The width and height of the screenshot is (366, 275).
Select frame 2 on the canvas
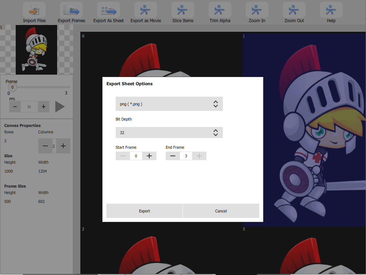point(161,250)
